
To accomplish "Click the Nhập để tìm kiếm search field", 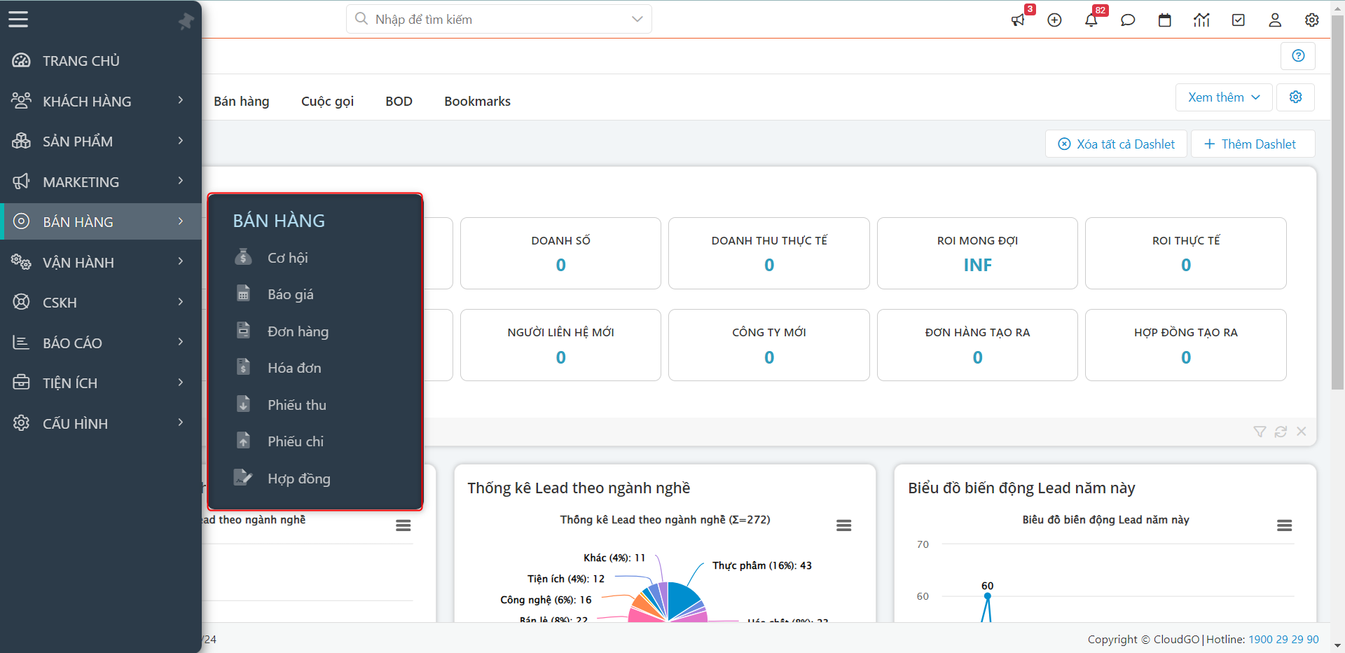I will pos(490,19).
